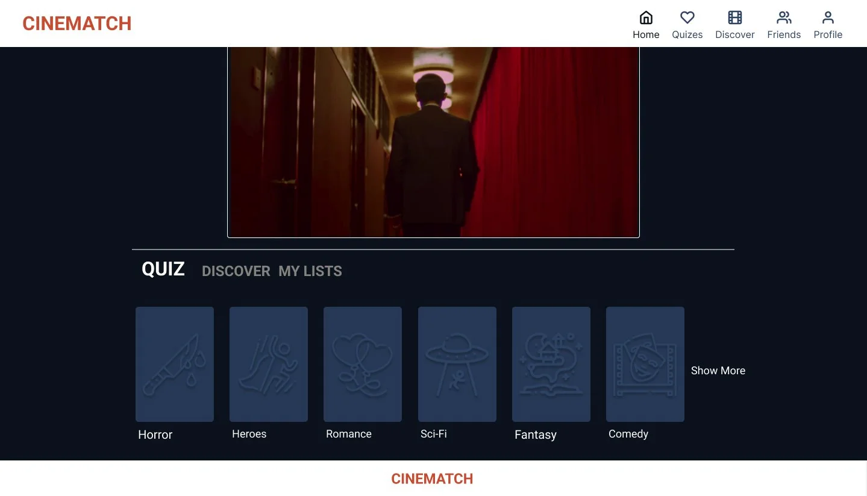Viewport: 867px width, 496px height.
Task: Open the MY LISTS tab
Action: click(x=310, y=271)
